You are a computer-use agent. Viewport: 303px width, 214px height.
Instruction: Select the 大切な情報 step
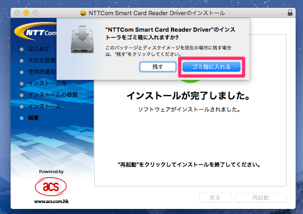[41, 60]
